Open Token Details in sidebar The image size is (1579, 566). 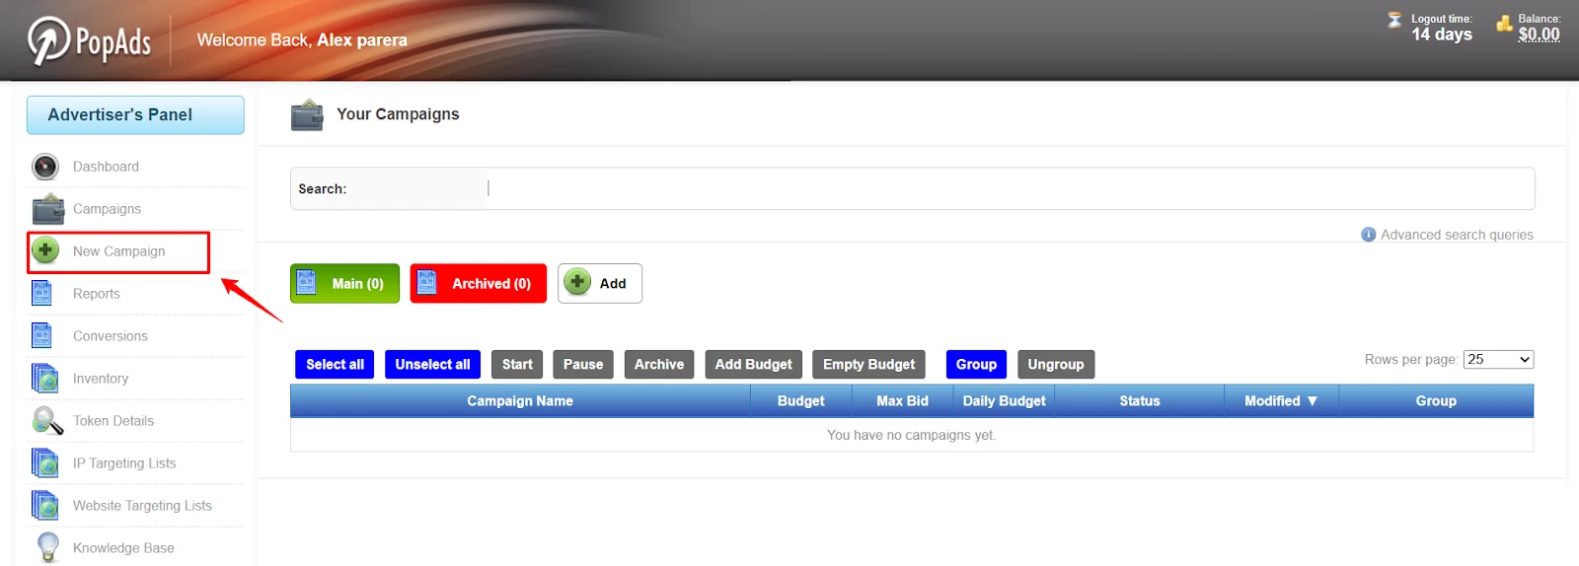(113, 421)
